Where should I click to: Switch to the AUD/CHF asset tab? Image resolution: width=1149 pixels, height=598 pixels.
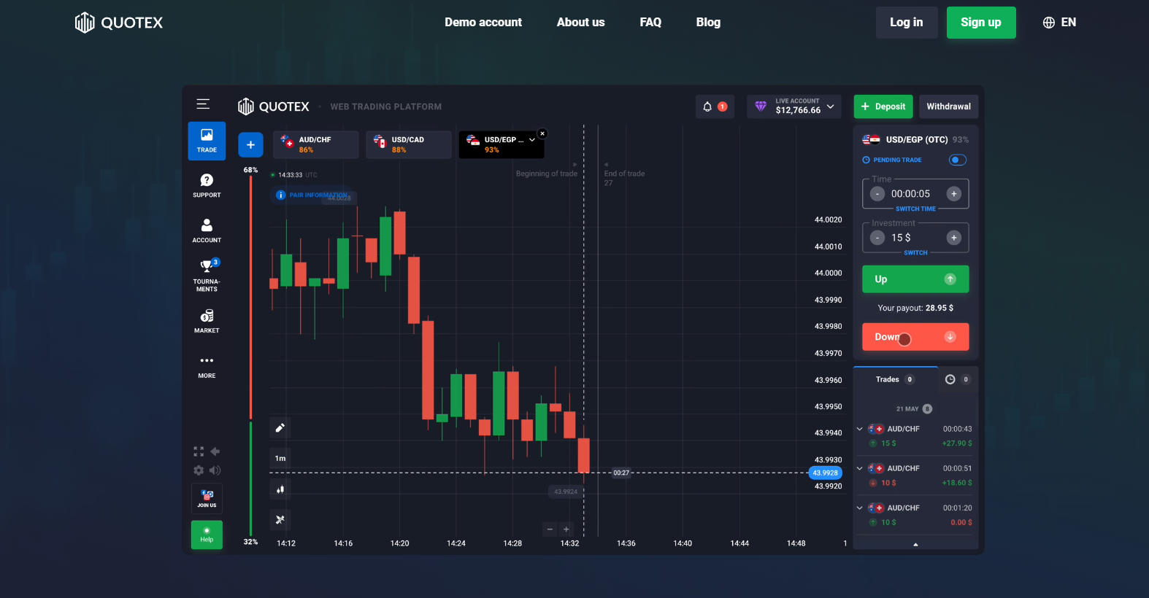[x=316, y=144]
